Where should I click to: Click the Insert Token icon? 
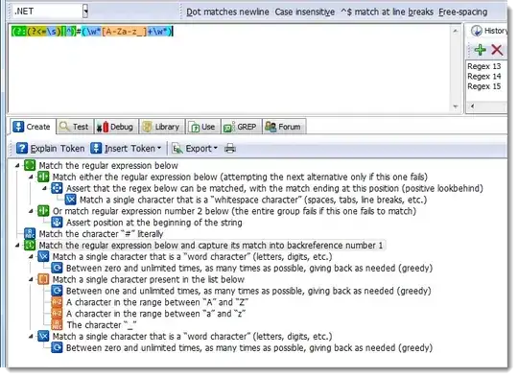click(x=96, y=149)
